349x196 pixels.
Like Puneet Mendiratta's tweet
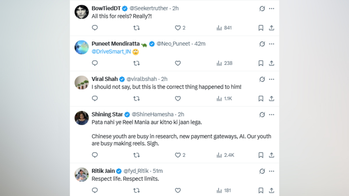pyautogui.click(x=178, y=63)
